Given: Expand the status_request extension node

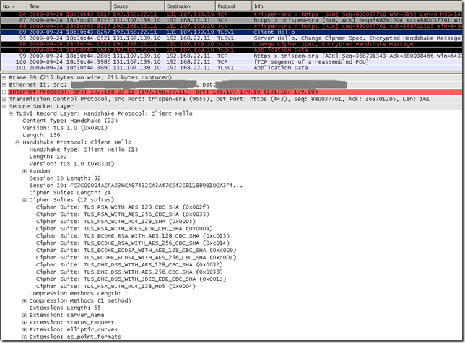Looking at the screenshot, I should [25, 322].
